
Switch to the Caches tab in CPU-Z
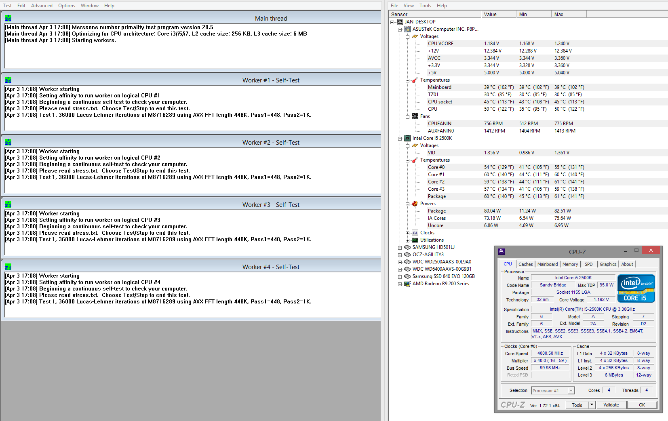(x=525, y=264)
